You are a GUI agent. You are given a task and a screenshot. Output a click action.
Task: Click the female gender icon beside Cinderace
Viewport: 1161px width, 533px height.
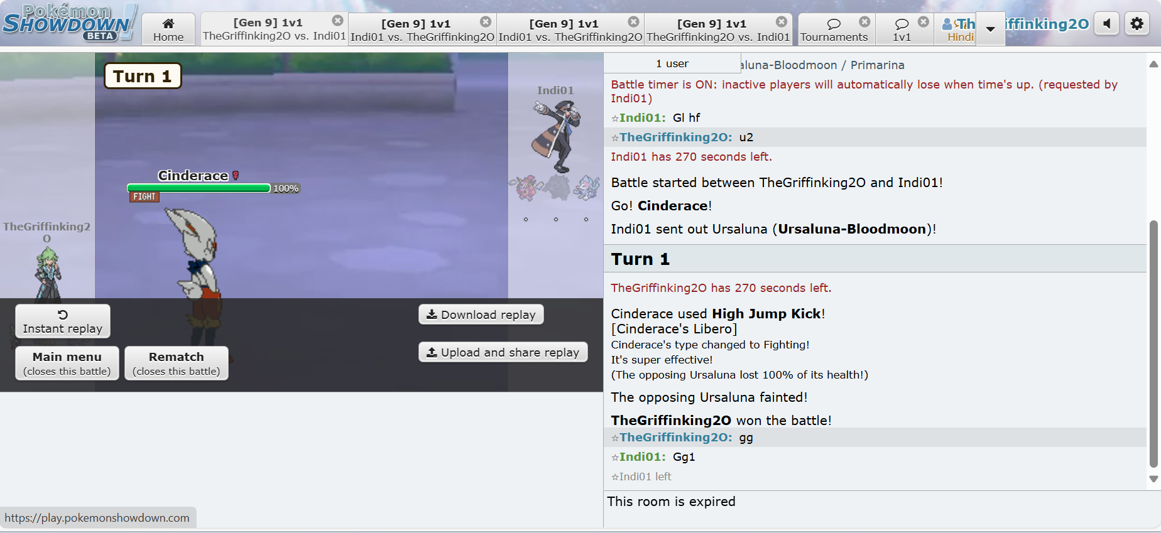point(236,176)
